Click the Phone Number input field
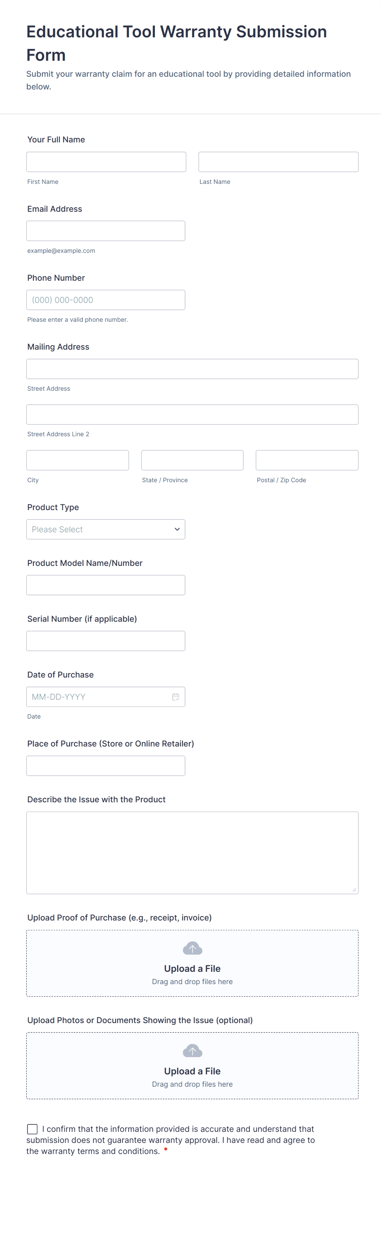The image size is (381, 1241). point(105,300)
